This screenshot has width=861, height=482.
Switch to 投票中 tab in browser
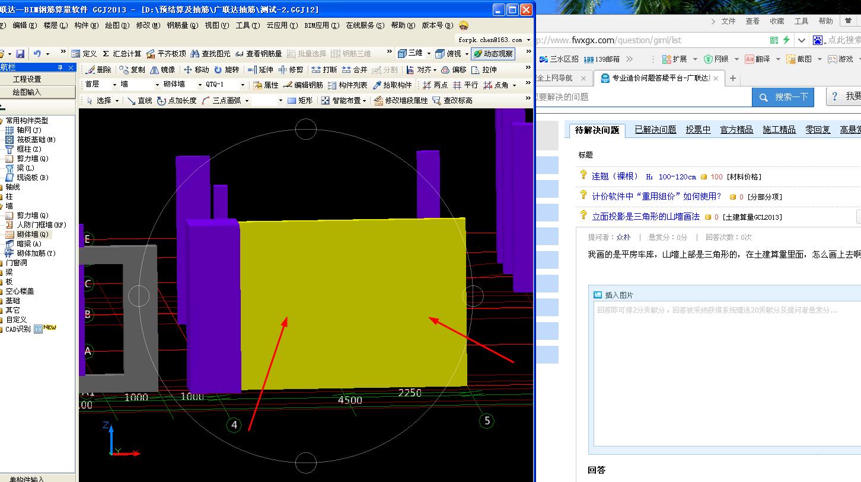pyautogui.click(x=698, y=130)
